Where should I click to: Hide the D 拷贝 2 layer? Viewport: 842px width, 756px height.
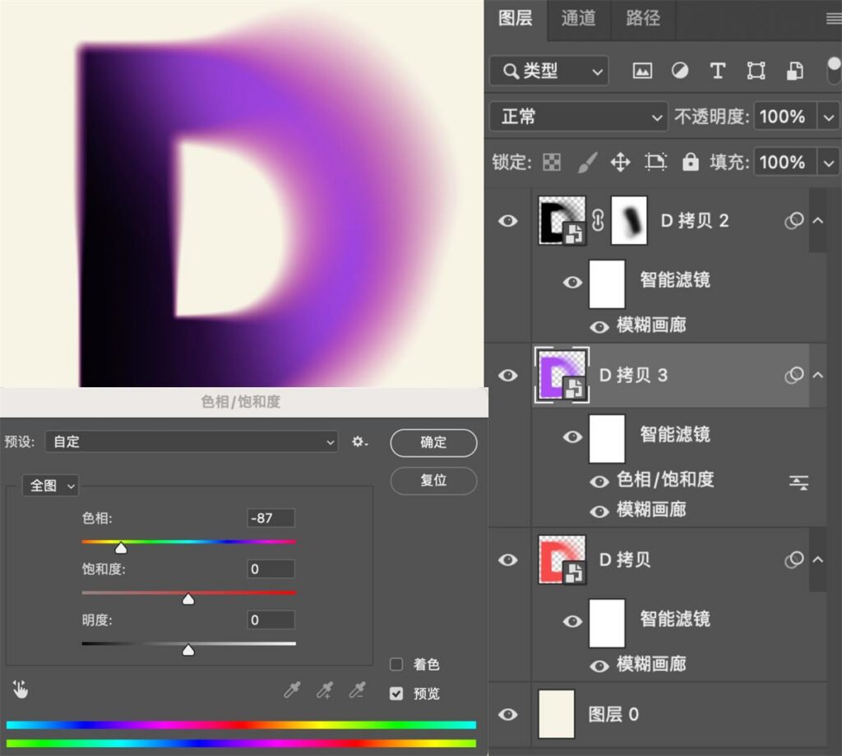click(x=508, y=220)
